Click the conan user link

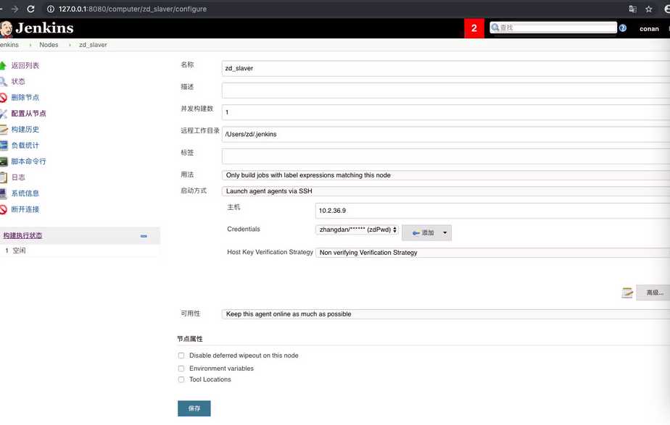coord(649,28)
